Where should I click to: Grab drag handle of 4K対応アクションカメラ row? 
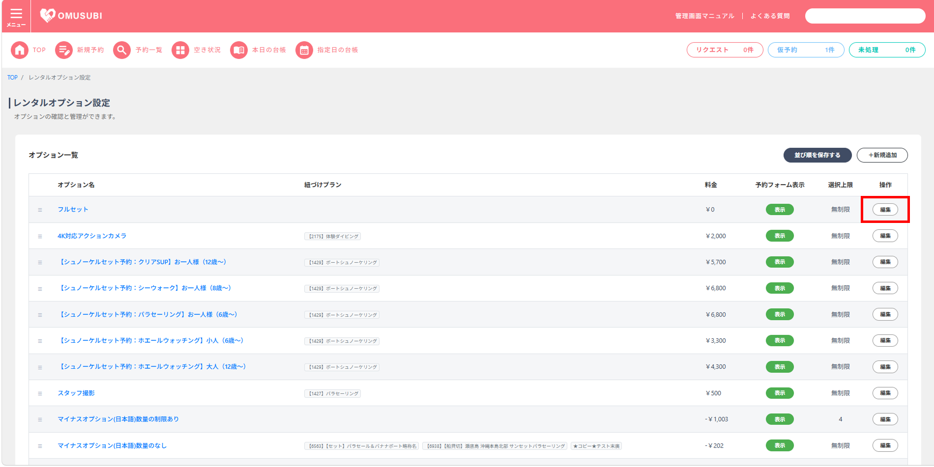click(x=40, y=236)
